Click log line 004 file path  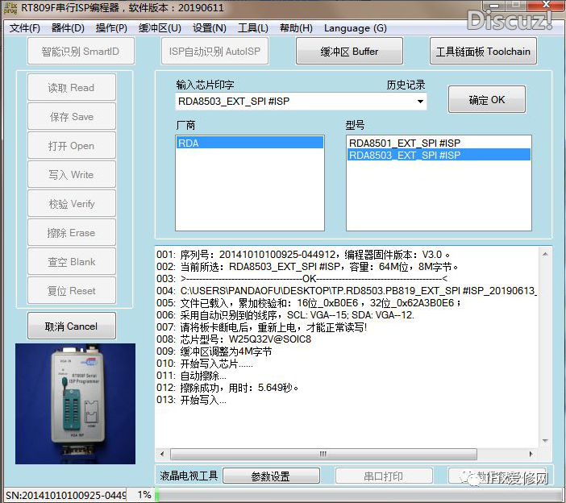pos(347,291)
